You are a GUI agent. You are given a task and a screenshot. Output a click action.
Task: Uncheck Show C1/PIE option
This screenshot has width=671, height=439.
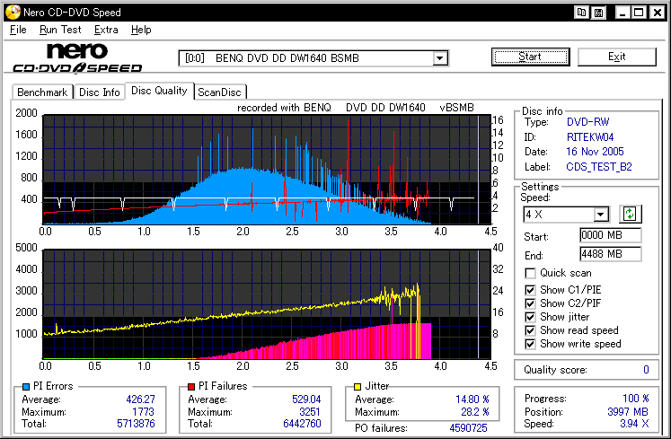(531, 289)
